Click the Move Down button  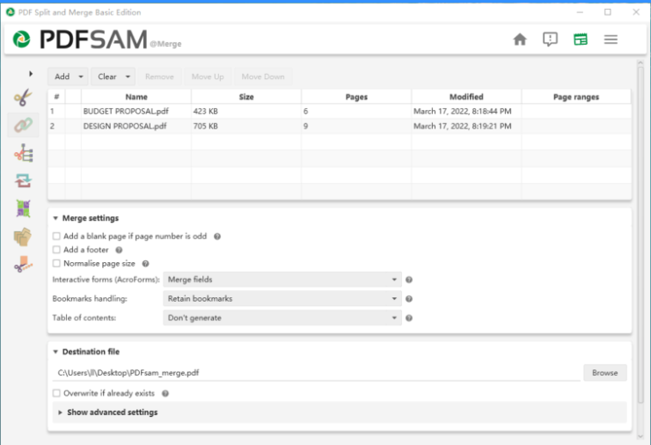tap(263, 77)
